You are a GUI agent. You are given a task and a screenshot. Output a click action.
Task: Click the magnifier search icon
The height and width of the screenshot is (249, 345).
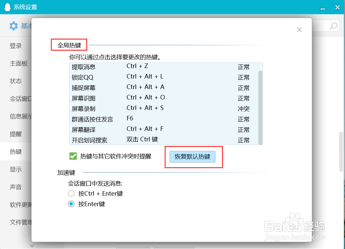pos(334,26)
